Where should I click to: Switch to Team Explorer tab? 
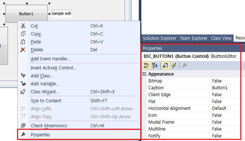click(x=194, y=38)
